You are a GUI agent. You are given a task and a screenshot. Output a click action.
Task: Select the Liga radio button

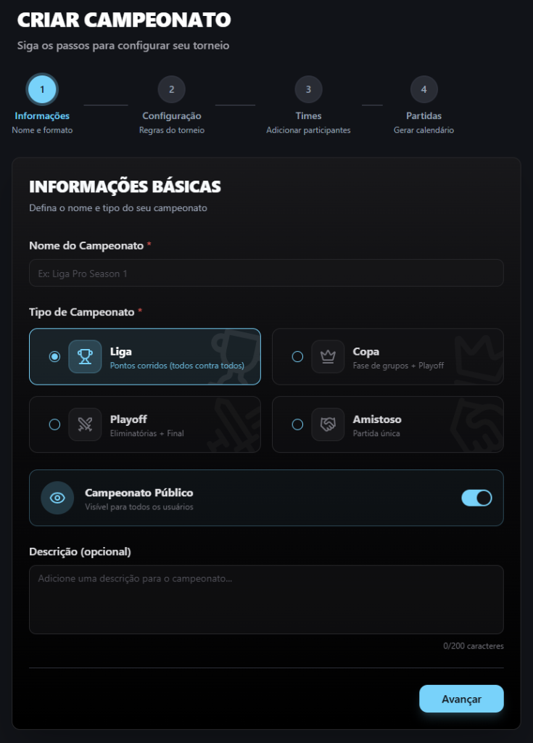tap(54, 356)
